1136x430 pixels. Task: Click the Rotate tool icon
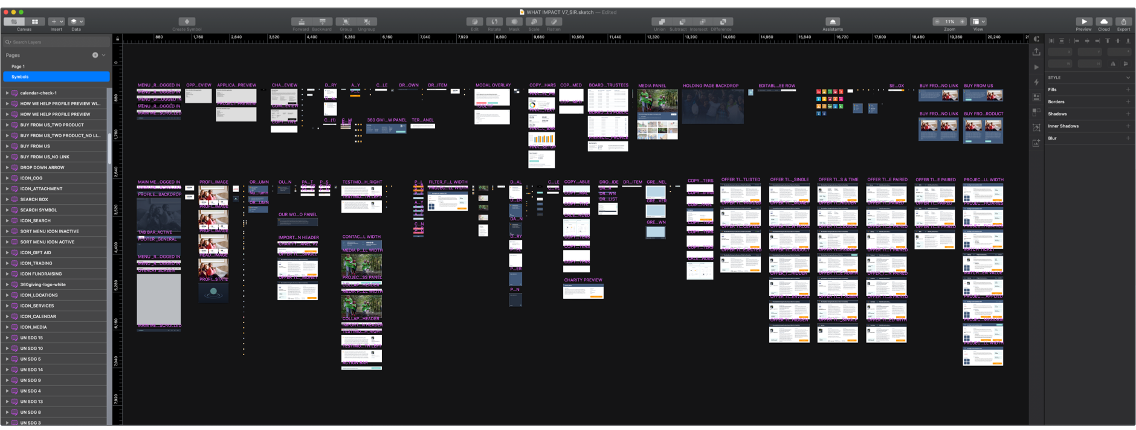(x=494, y=22)
